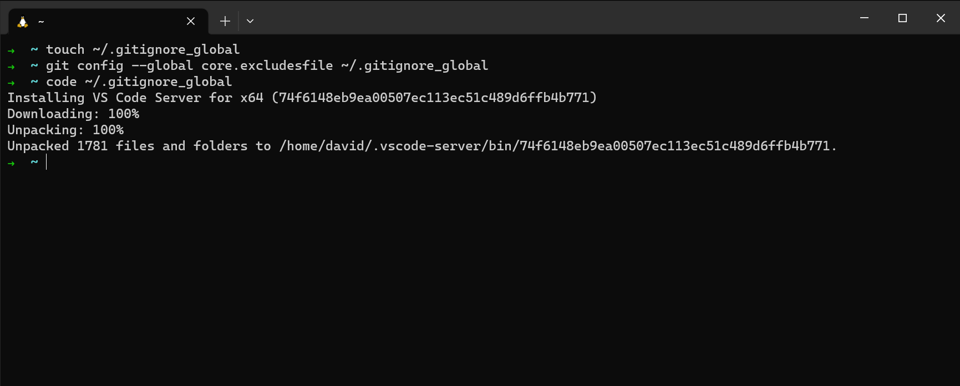Click the prompt arrow before the touch command
960x386 pixels.
tap(11, 50)
